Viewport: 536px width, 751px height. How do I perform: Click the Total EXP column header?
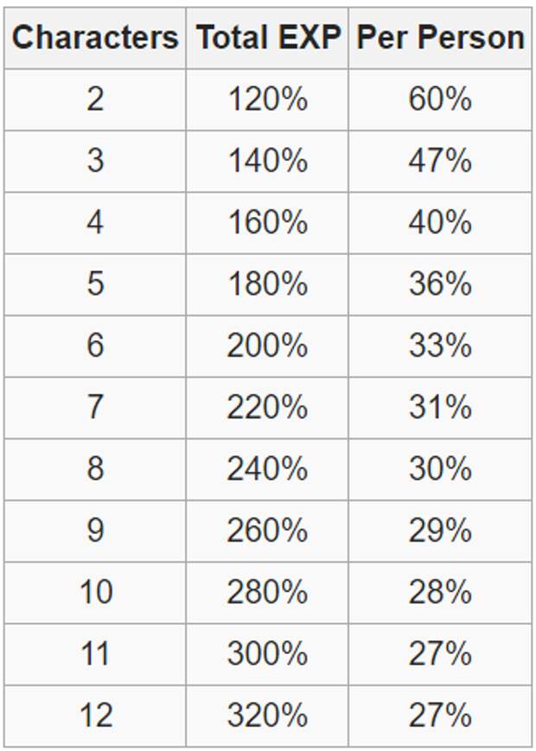pyautogui.click(x=267, y=38)
